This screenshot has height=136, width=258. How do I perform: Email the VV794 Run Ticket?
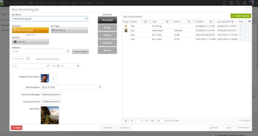[244, 39]
